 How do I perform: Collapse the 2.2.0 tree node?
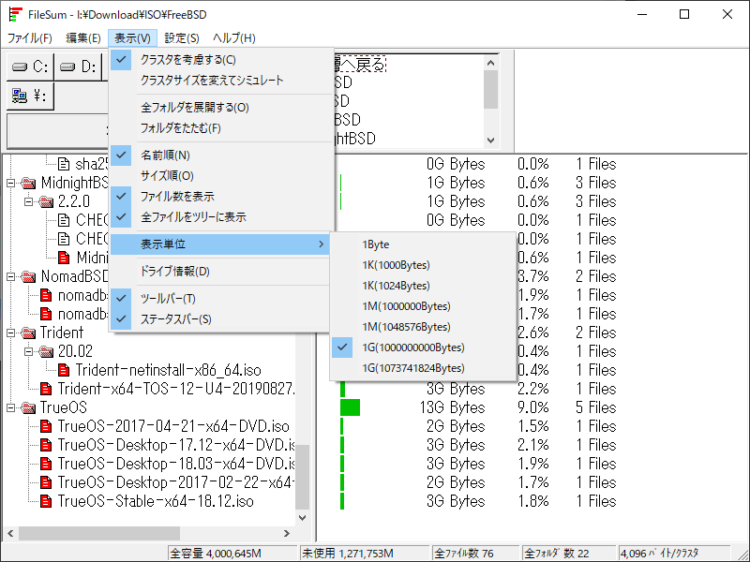[x=29, y=201]
